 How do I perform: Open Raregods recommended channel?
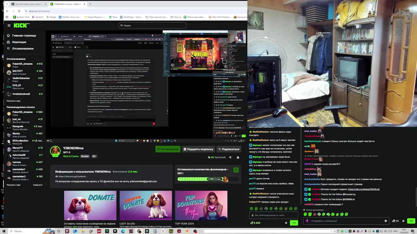click(25, 127)
